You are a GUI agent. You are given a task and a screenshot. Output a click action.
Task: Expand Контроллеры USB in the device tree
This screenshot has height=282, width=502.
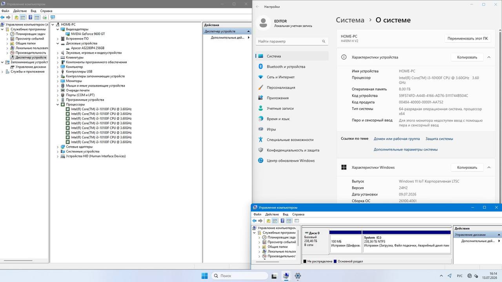pyautogui.click(x=58, y=72)
